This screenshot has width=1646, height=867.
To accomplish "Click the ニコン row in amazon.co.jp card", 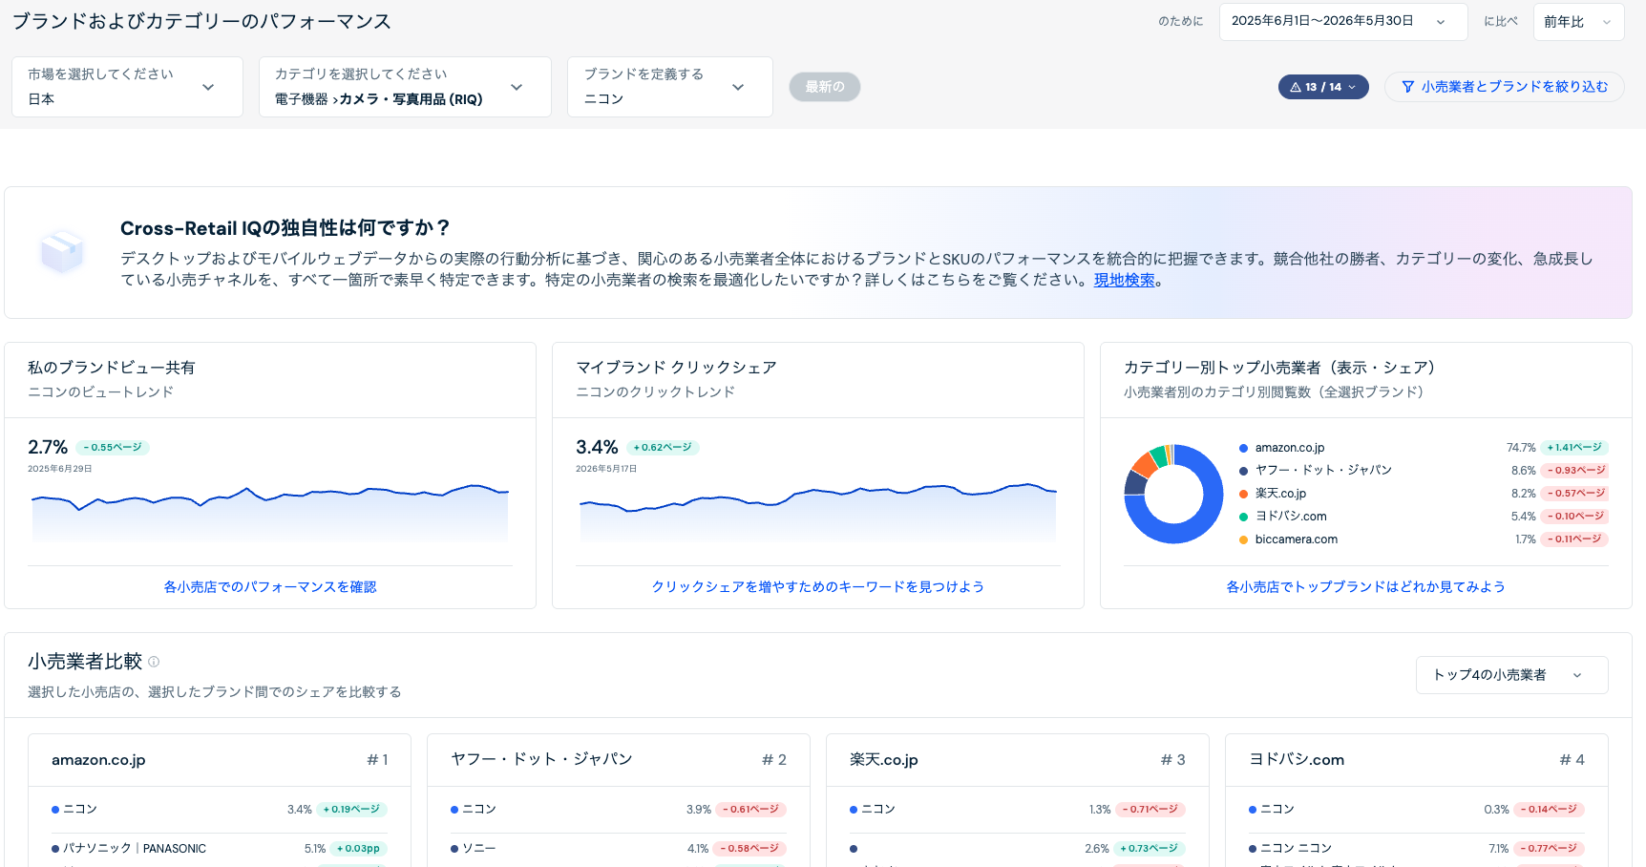I will click(220, 810).
